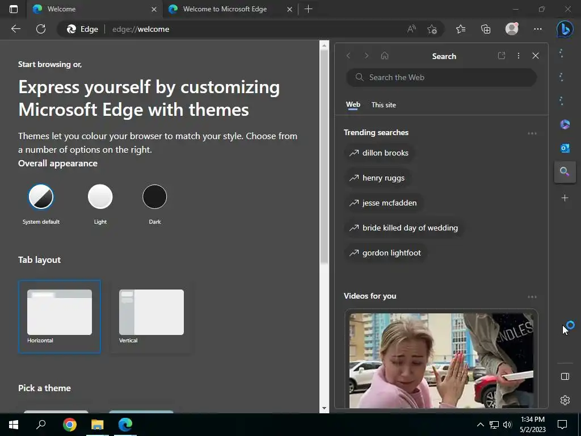The width and height of the screenshot is (581, 436).
Task: Choose Dark appearance
Action: (154, 197)
